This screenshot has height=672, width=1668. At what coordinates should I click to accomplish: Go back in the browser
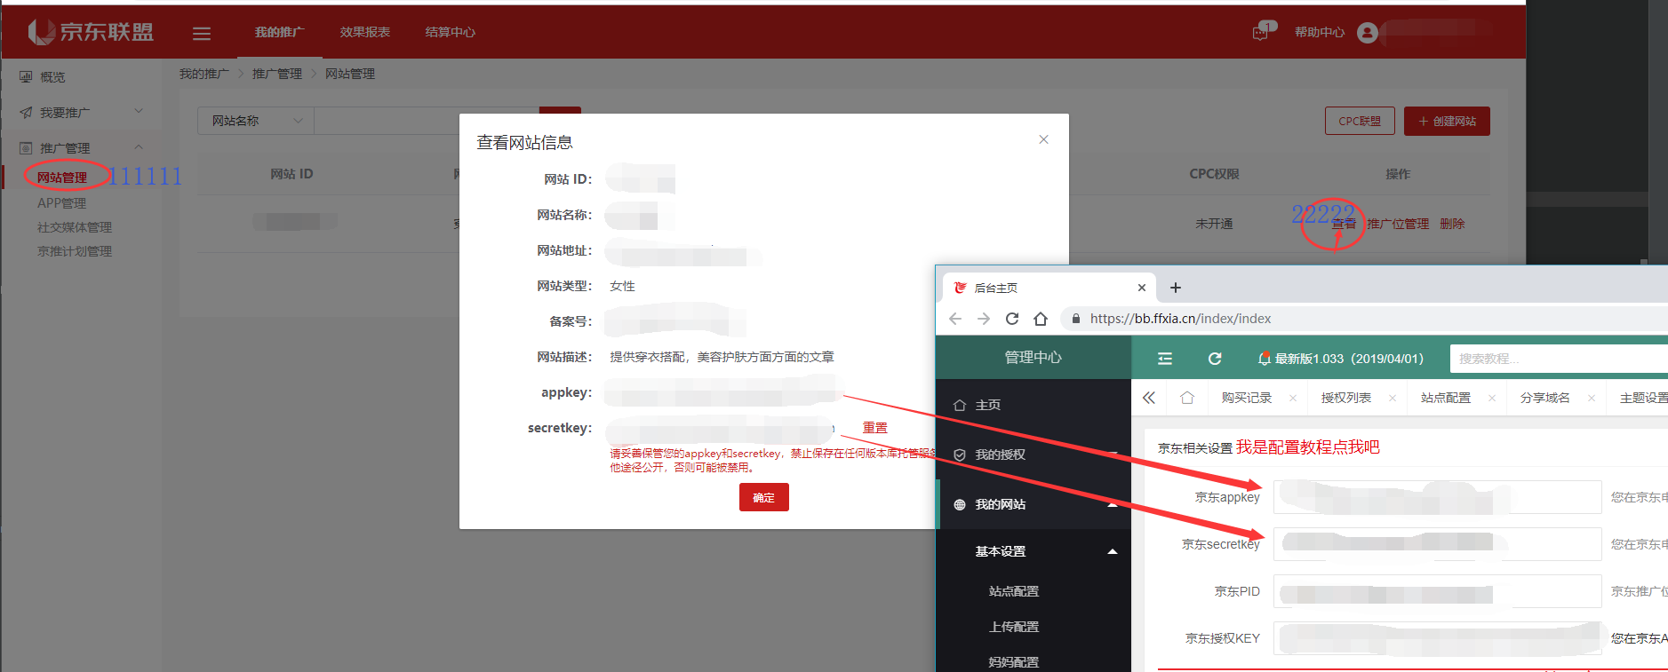(x=955, y=319)
